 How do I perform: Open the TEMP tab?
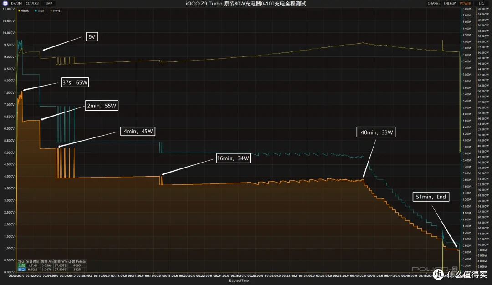[x=48, y=4]
